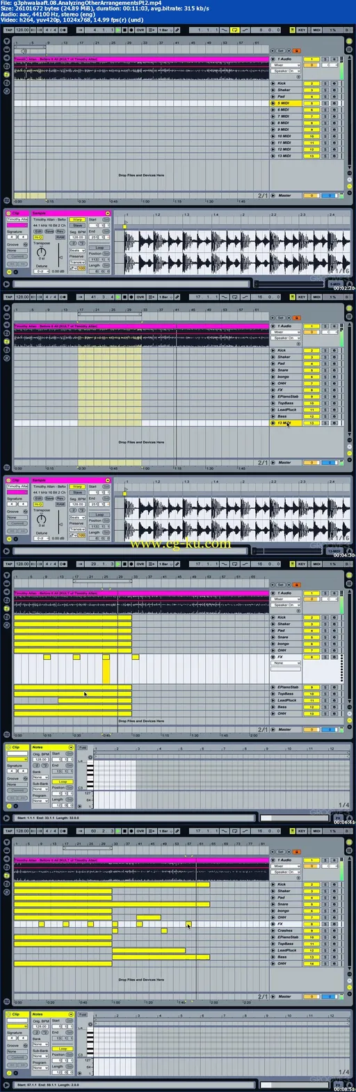356x1092 pixels.
Task: Solo the FX track in second frame
Action: tap(325, 390)
